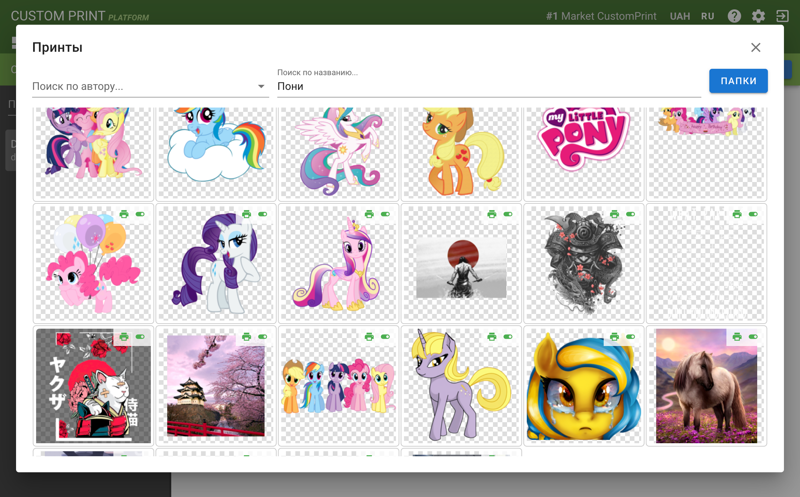Toggle switch on Pinkie Pie balloons print
This screenshot has width=800, height=497.
(x=140, y=214)
